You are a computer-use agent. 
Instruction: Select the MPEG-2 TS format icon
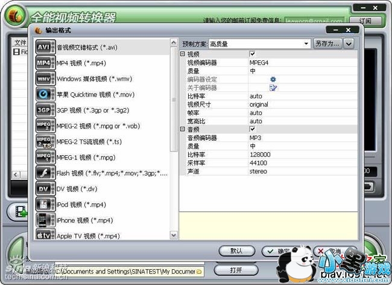[45, 142]
